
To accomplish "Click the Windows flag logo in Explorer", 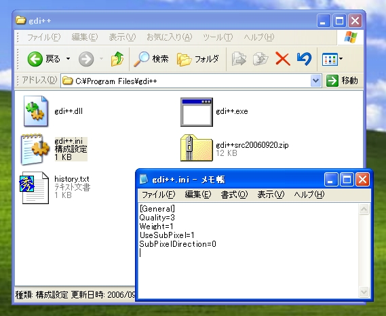I will click(x=350, y=38).
